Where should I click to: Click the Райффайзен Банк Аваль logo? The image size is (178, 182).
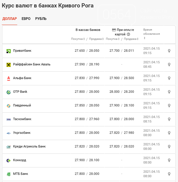[x=9, y=65]
